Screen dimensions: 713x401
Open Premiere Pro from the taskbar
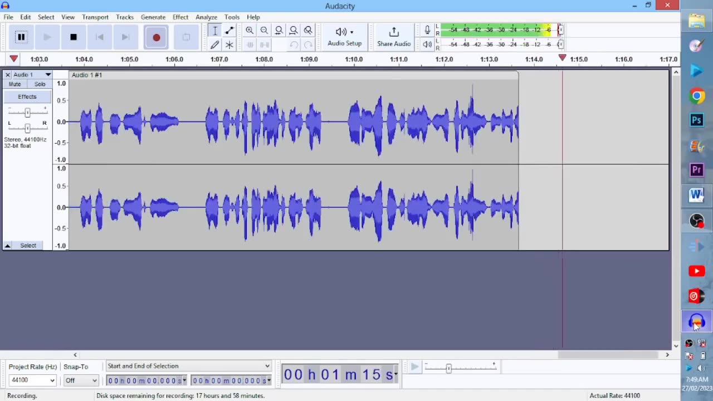click(697, 170)
